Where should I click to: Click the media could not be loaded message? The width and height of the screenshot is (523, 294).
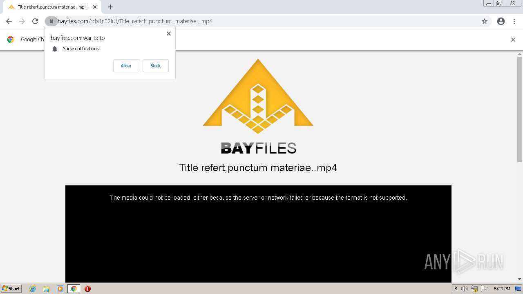pos(258,198)
